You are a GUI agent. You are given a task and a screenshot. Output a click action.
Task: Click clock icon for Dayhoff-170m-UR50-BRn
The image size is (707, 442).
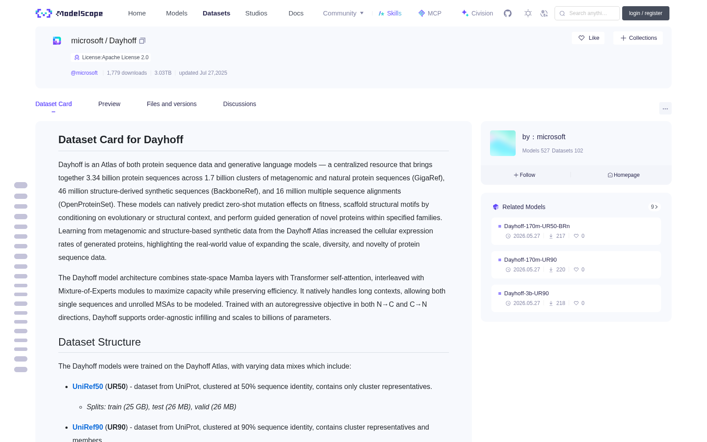(x=508, y=236)
